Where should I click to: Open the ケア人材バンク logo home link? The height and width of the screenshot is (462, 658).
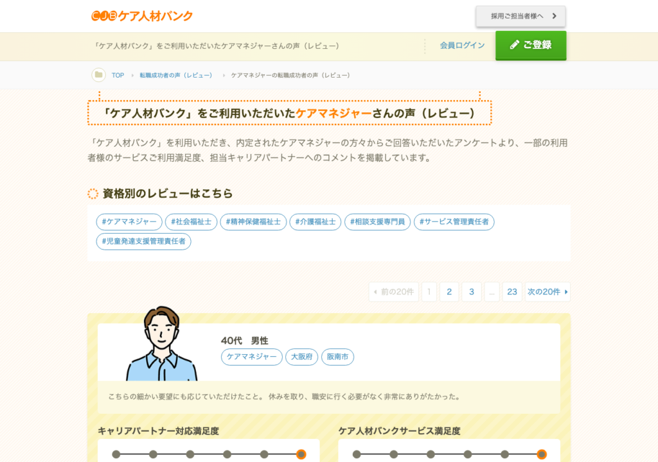[x=142, y=16]
